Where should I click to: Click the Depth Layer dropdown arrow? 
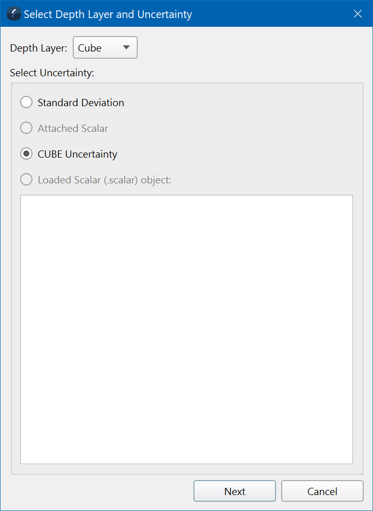click(x=126, y=48)
